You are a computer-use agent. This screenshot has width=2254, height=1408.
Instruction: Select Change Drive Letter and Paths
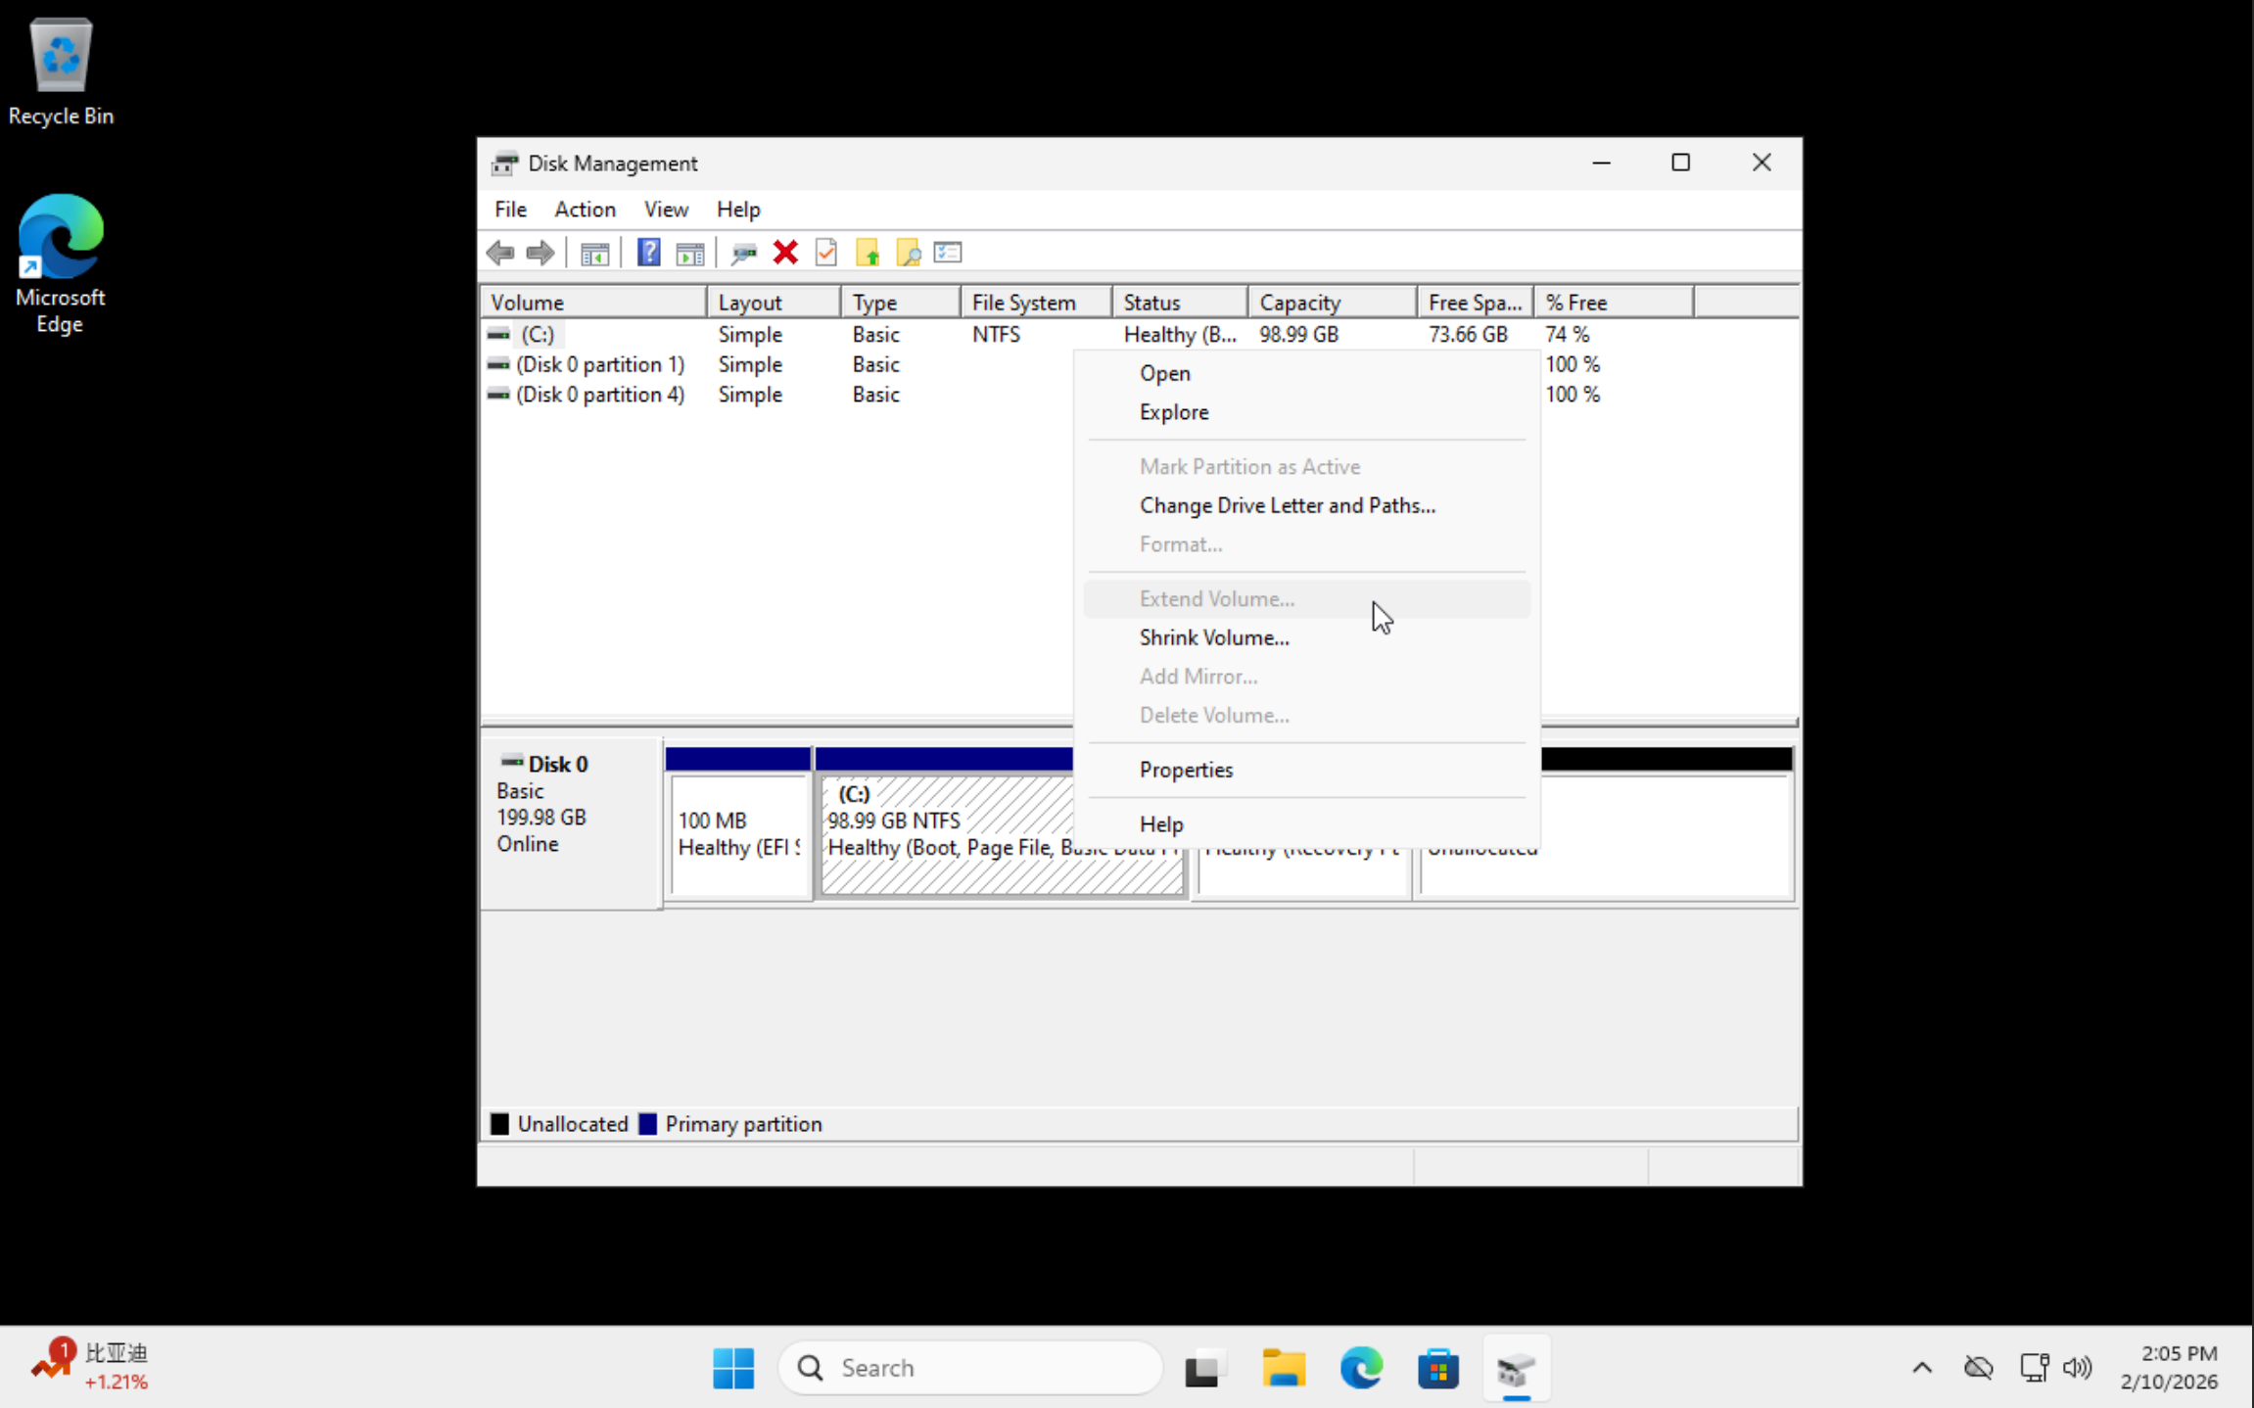[1287, 505]
